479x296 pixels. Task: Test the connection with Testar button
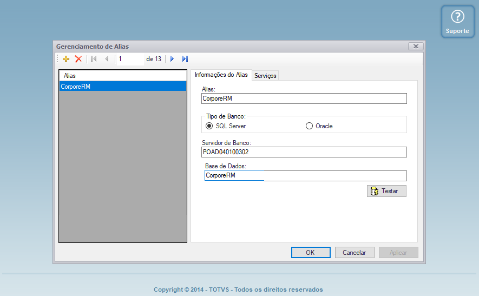point(386,191)
